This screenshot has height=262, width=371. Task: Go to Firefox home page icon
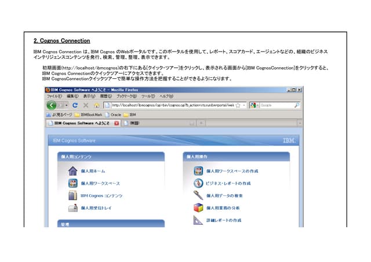click(97, 105)
